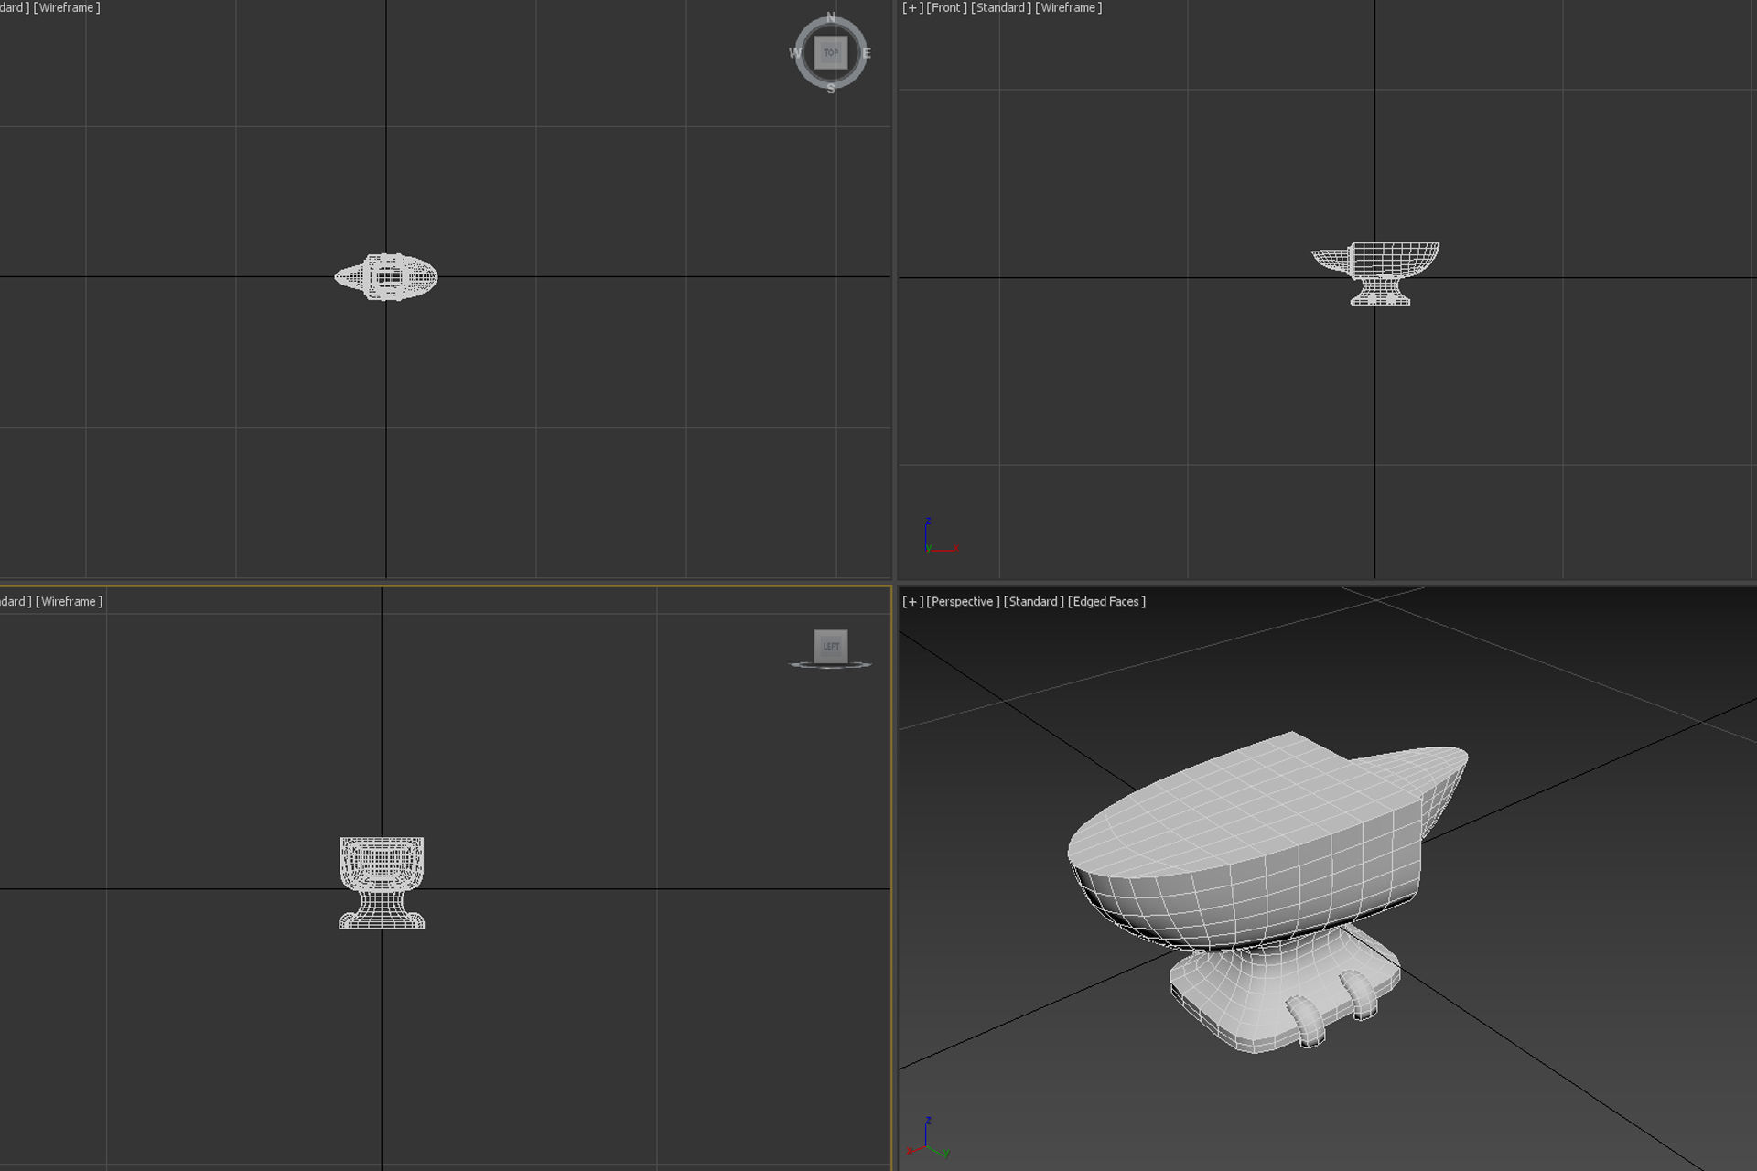Click the compass ring beneath the LEFT ViewCube
This screenshot has height=1171, width=1757.
point(830,665)
